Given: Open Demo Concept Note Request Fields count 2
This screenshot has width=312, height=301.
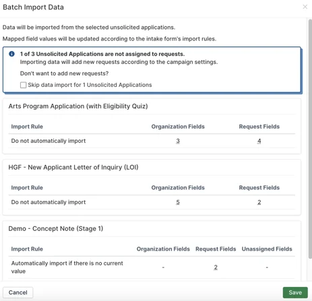Looking at the screenshot, I should pyautogui.click(x=216, y=267).
